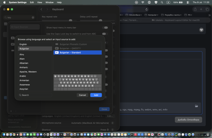Screen dimensions: 212x138
Task: Focus the Search field in the dialog
Action: pos(35,95)
